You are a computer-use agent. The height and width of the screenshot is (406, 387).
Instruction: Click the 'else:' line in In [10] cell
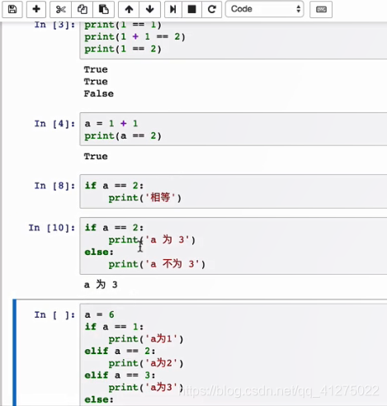coord(99,252)
